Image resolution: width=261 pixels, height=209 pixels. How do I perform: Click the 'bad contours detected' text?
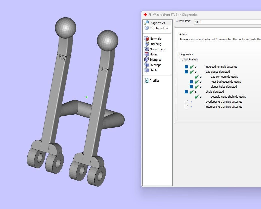pos(224,77)
